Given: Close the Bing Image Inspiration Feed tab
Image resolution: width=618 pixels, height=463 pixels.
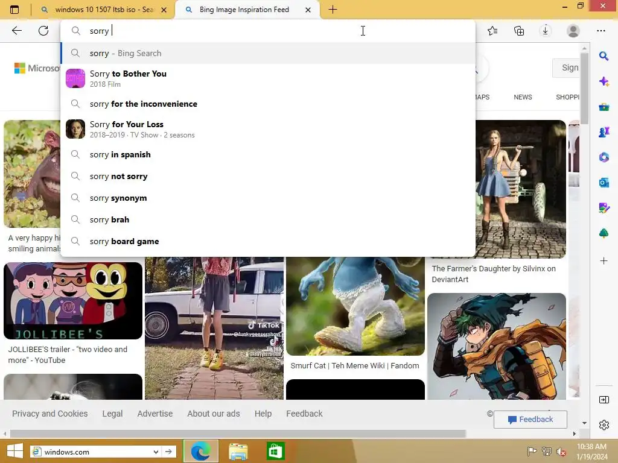Looking at the screenshot, I should pyautogui.click(x=308, y=10).
